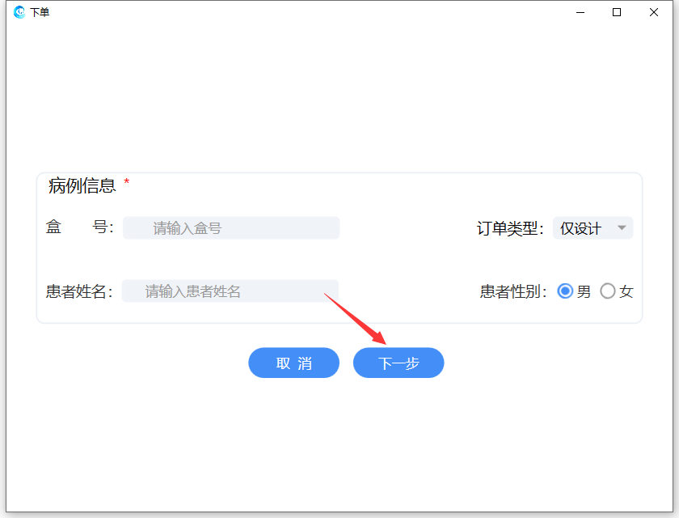Click the 患者性别 label
The height and width of the screenshot is (518, 679).
(x=513, y=291)
